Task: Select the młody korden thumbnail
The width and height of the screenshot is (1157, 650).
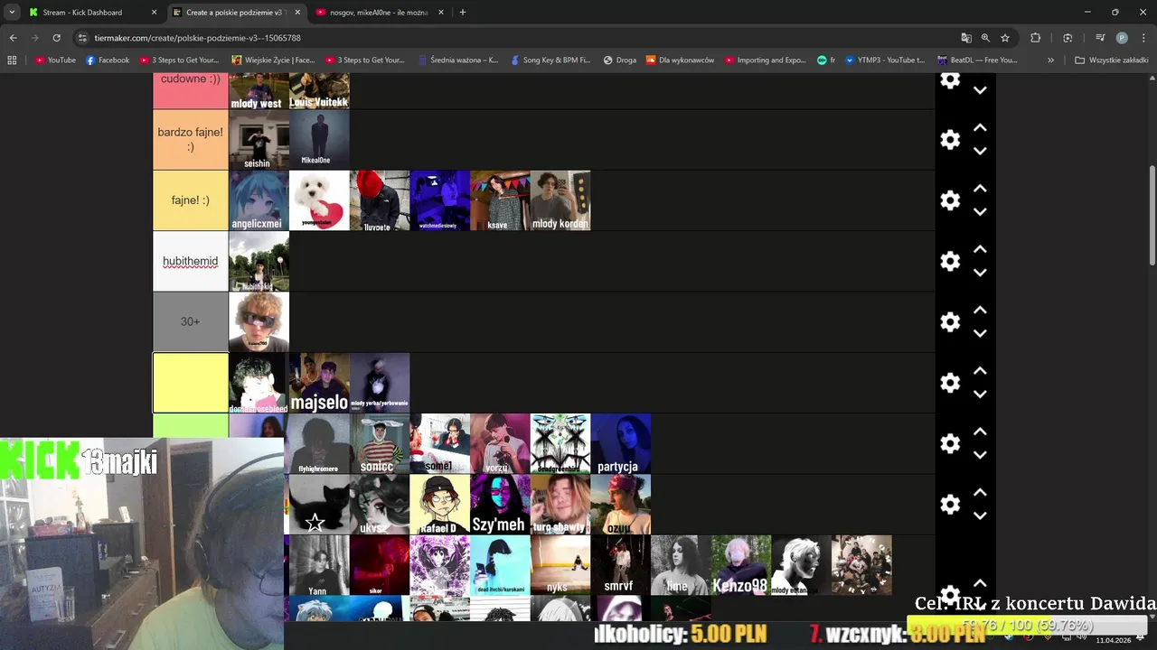Action: (x=560, y=200)
